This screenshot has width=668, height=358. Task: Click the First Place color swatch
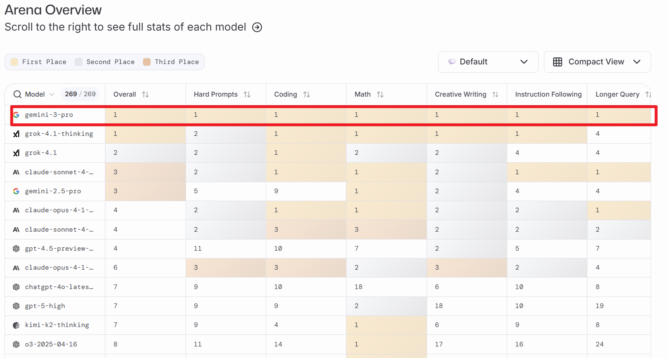[14, 62]
